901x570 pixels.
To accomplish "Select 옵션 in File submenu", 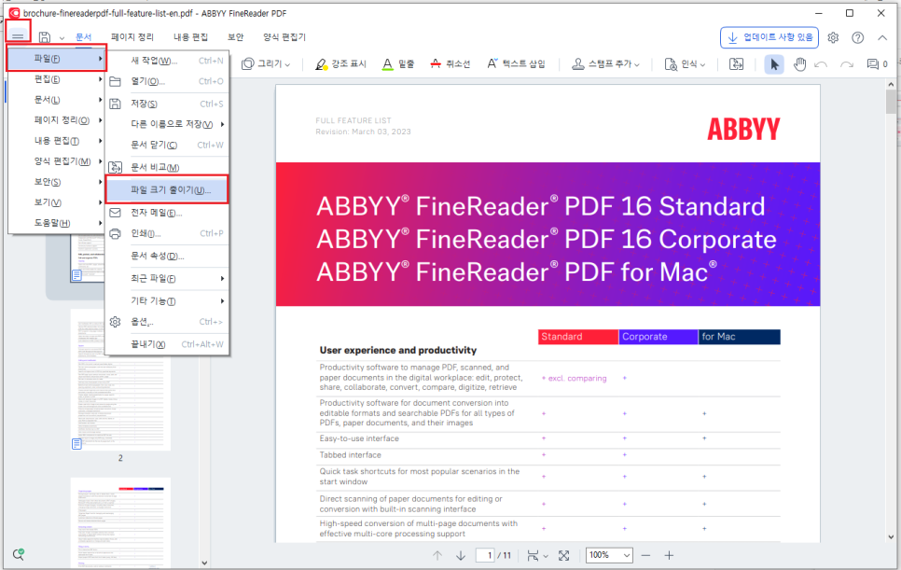I will click(x=167, y=322).
